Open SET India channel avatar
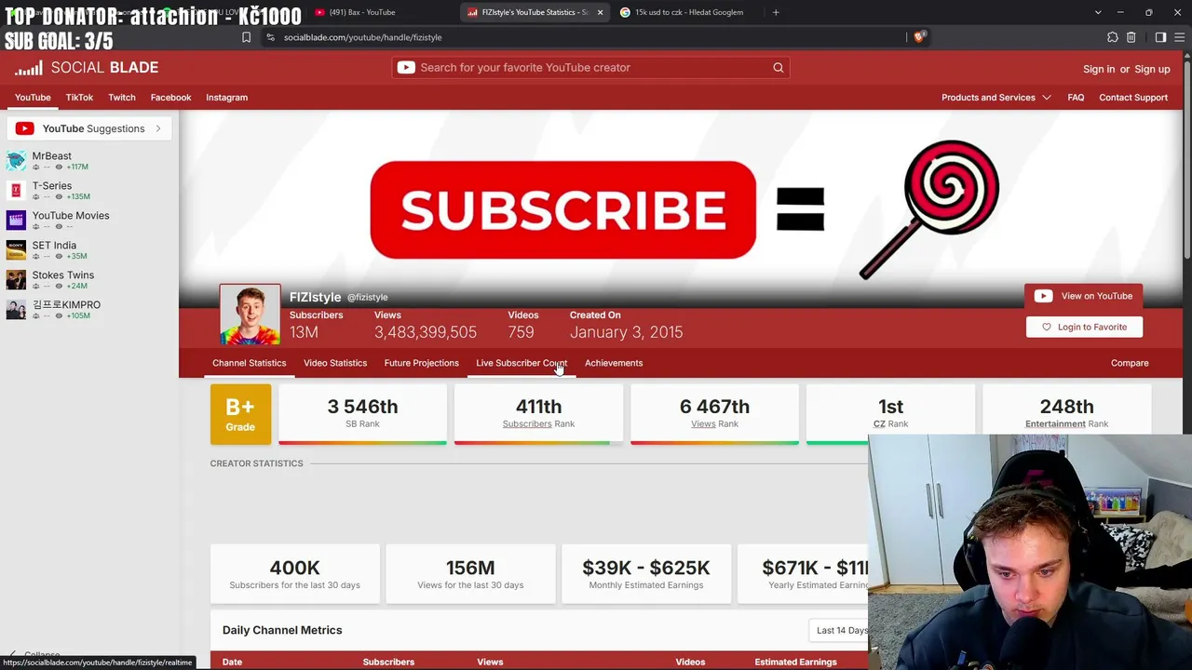1192x670 pixels. tap(16, 250)
